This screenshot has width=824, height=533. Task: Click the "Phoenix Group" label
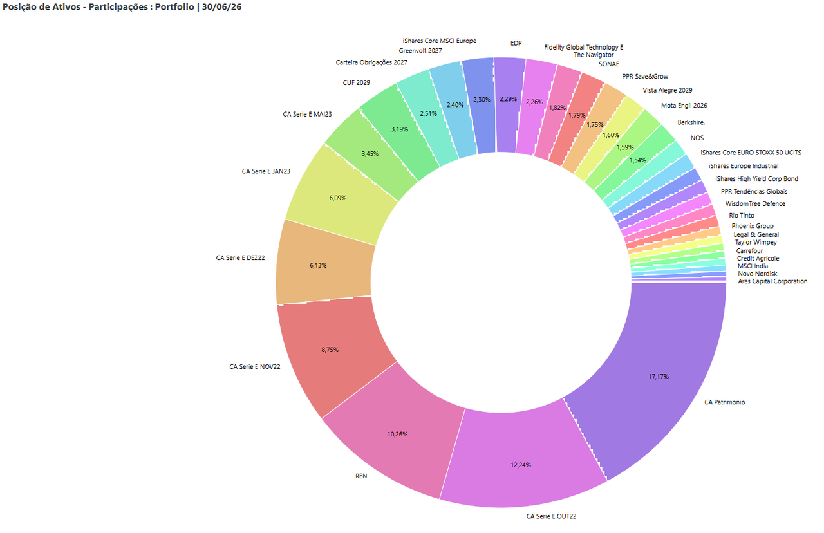tap(753, 227)
